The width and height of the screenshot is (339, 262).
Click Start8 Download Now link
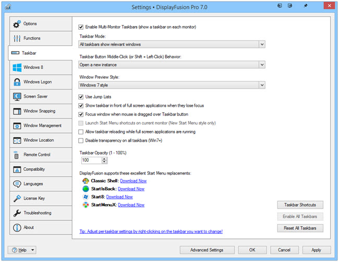click(x=119, y=197)
